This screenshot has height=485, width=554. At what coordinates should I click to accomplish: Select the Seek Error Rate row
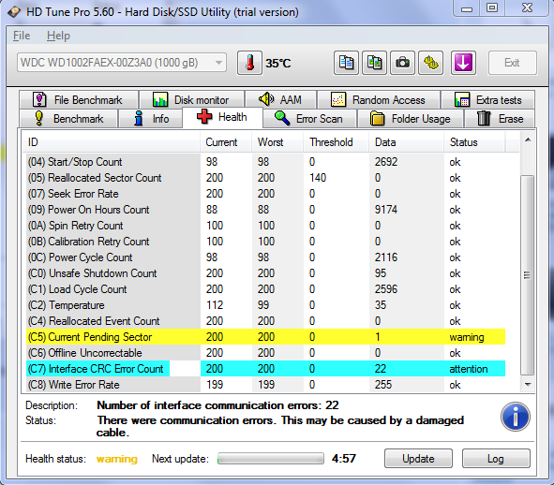[265, 194]
